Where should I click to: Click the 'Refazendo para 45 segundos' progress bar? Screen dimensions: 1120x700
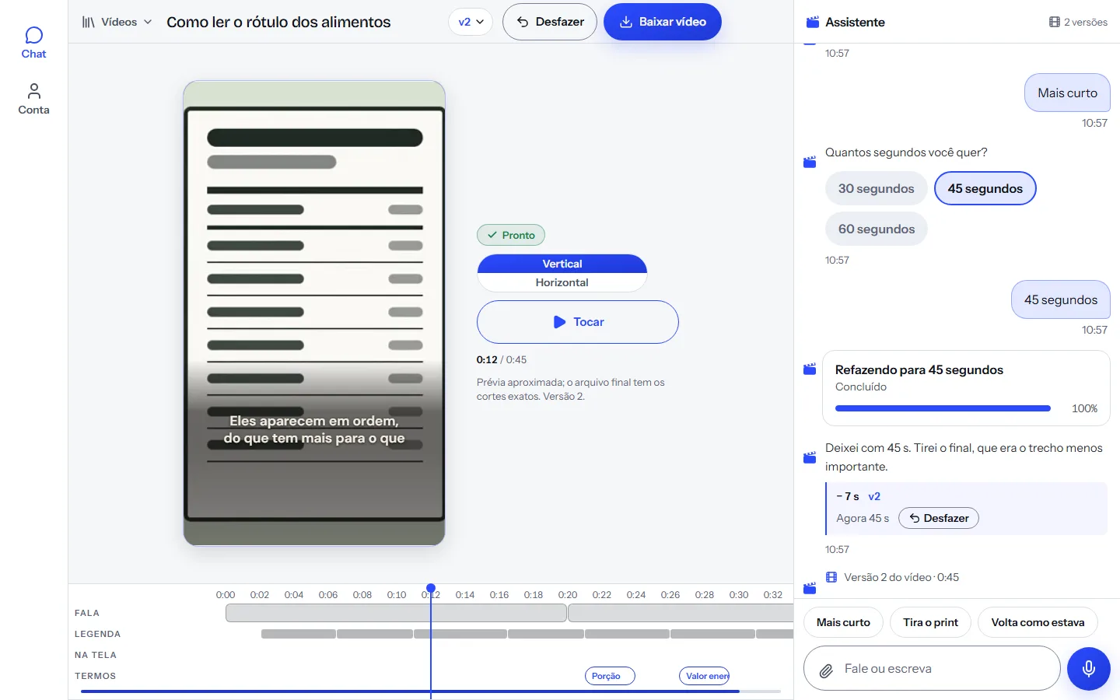tap(943, 408)
